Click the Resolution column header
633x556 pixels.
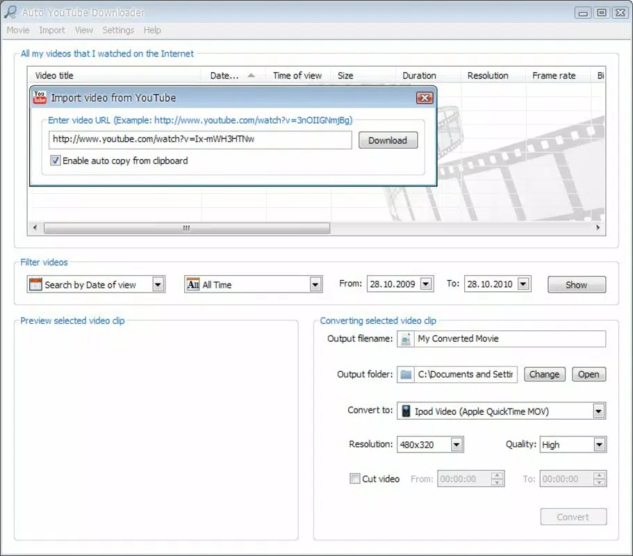pos(493,76)
